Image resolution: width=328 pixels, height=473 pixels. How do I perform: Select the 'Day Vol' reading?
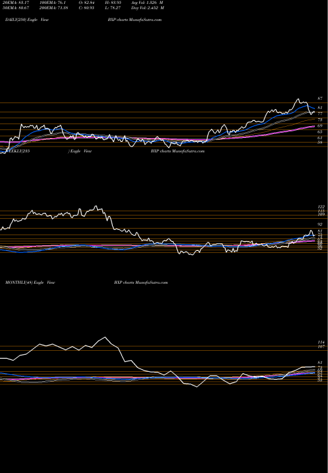click(x=148, y=7)
